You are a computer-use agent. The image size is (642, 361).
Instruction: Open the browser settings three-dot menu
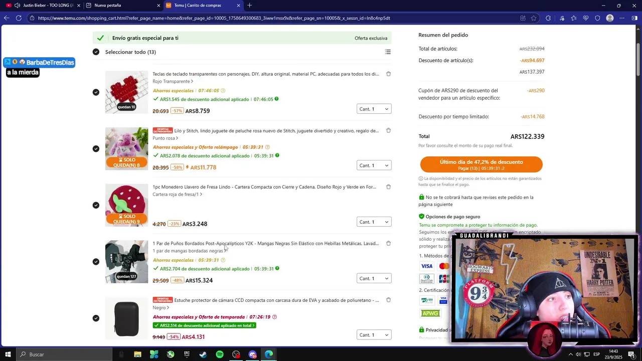[622, 18]
